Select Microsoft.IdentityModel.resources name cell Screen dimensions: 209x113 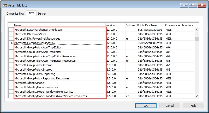pyautogui.click(x=60, y=87)
